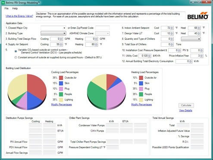Click the heating load pie chart

pyautogui.click(x=106, y=92)
